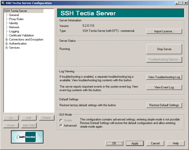The width and height of the screenshot is (189, 150).
Task: Open the View Troubleshooting Log button
Action: [x=164, y=77]
